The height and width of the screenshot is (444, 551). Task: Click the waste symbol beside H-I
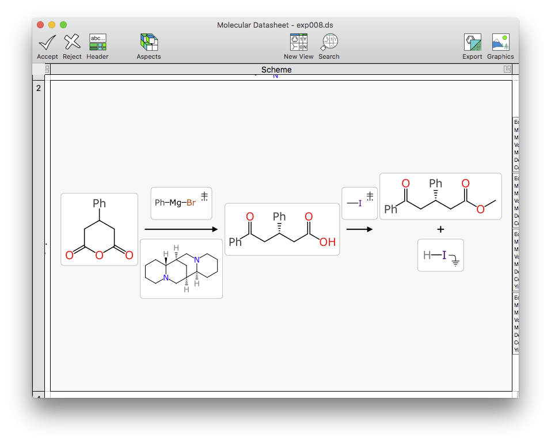tap(454, 261)
